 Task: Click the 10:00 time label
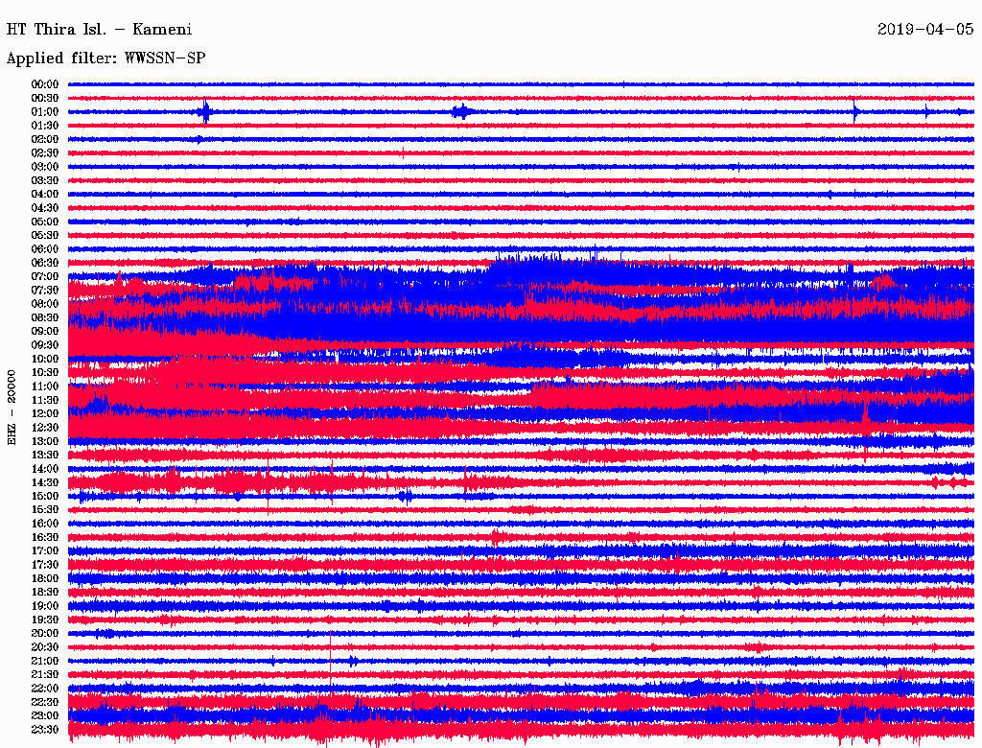45,359
